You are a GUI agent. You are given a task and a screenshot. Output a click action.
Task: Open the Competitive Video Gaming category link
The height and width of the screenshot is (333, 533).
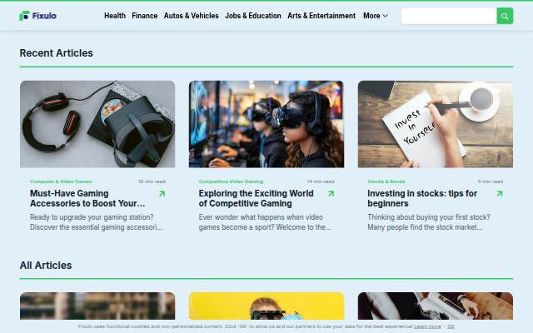(231, 181)
